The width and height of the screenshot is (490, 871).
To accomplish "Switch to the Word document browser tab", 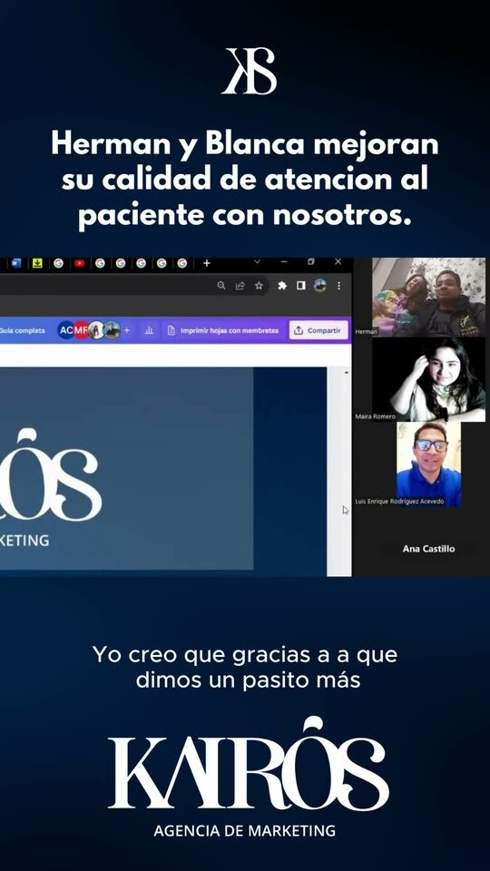I will click(16, 263).
